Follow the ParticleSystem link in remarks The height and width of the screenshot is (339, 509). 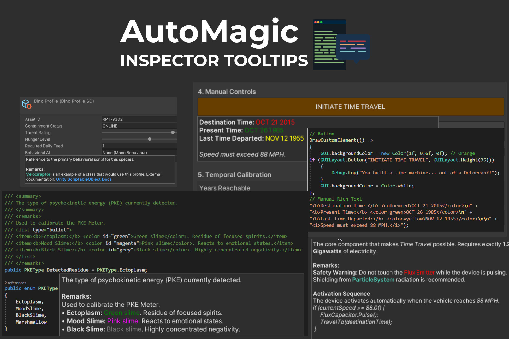(373, 280)
